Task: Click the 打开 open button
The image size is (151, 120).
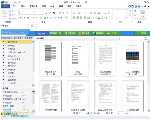Action: pyautogui.click(x=113, y=33)
